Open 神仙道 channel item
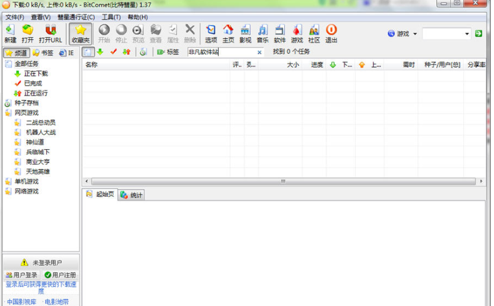Viewport: 494px width, 306px height. point(34,142)
